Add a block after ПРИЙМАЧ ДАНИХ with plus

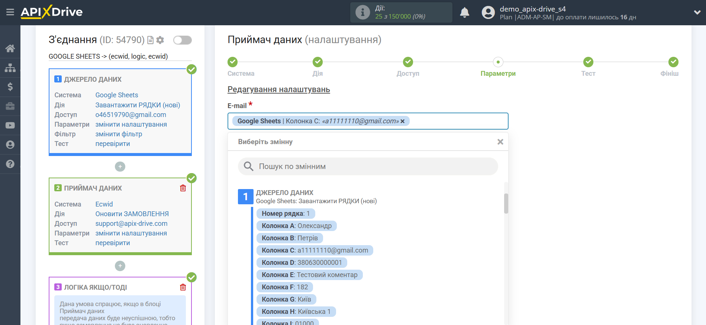pyautogui.click(x=120, y=266)
